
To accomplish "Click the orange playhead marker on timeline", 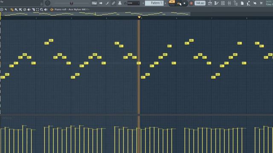I will (x=139, y=17).
